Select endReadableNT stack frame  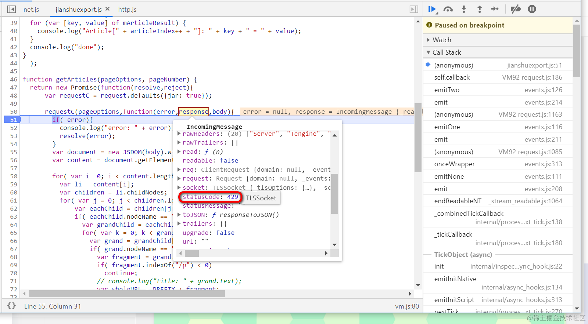coord(498,201)
